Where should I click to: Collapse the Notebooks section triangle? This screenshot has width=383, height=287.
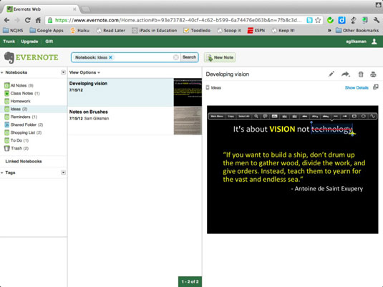tap(2, 72)
